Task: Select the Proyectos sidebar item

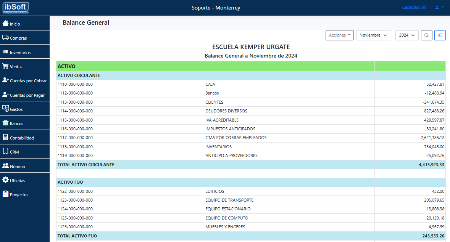Action: point(19,195)
